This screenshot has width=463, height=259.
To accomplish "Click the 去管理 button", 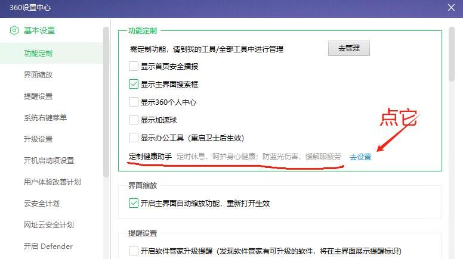I will [348, 48].
